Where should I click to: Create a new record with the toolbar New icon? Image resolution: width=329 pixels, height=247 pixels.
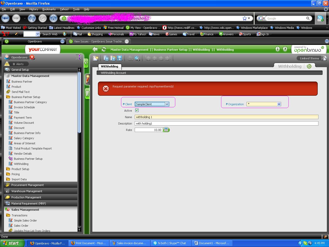tap(96, 58)
